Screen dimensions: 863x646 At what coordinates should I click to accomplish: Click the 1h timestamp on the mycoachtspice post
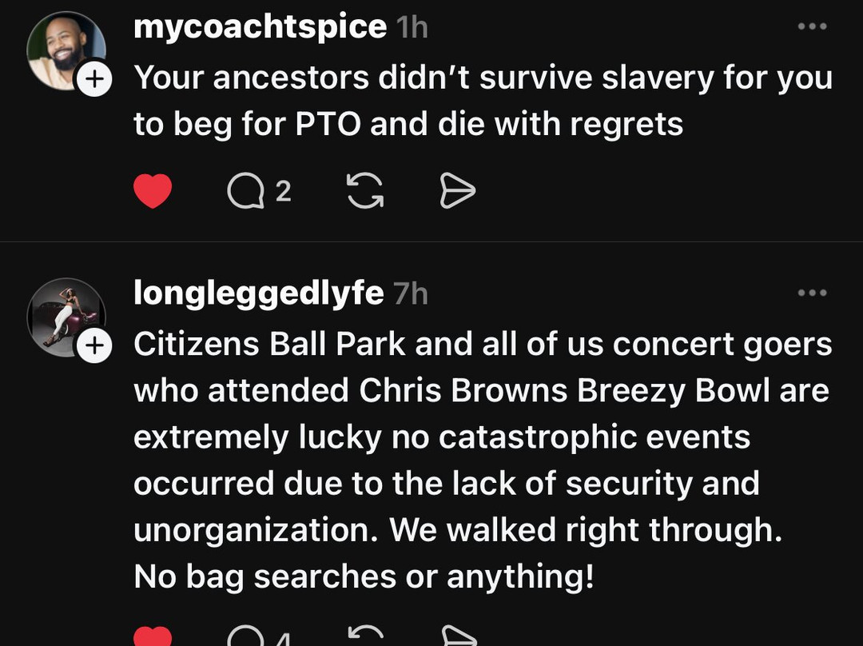click(x=412, y=28)
